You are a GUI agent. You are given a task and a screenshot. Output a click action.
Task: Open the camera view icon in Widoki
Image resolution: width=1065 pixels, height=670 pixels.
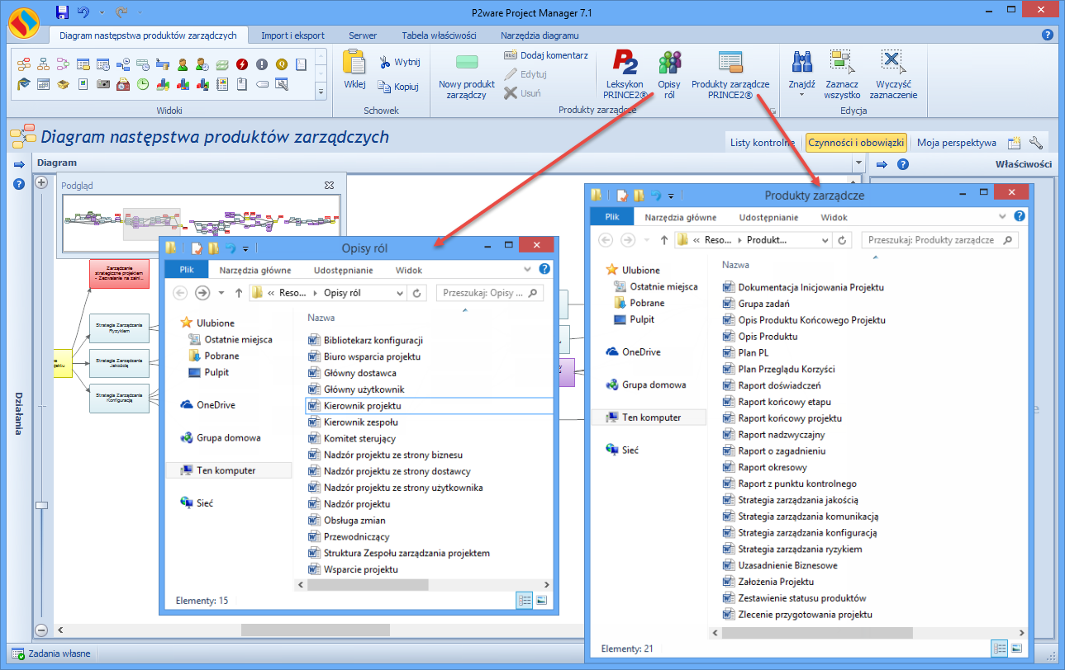(102, 84)
